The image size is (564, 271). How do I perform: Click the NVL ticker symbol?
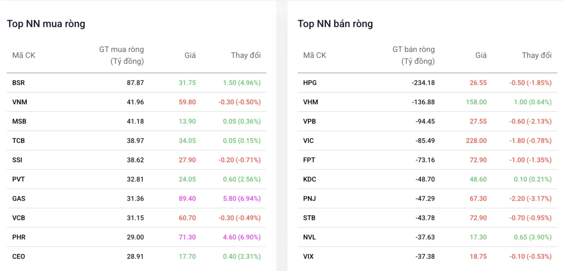coord(309,238)
